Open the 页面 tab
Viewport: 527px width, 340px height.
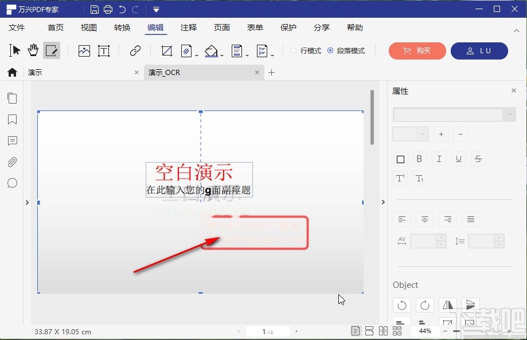coord(222,27)
